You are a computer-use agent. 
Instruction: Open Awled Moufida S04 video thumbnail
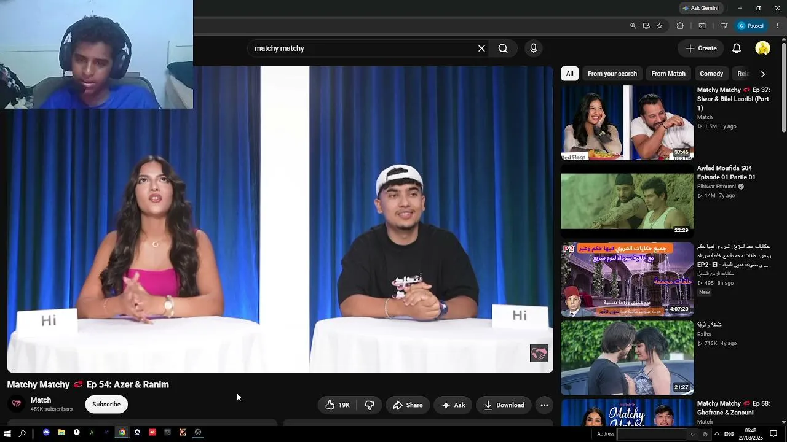coord(627,201)
